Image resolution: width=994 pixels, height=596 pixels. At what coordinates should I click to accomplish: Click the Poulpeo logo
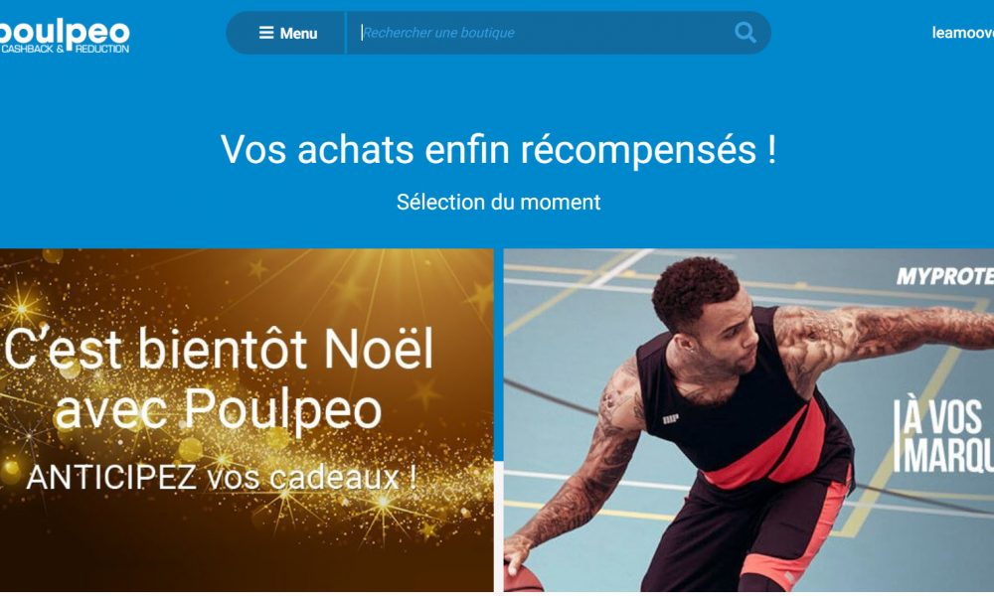[x=64, y=36]
